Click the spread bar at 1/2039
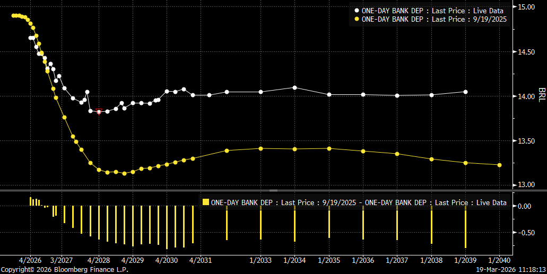Viewport: 547px width, 274px height. point(465,227)
